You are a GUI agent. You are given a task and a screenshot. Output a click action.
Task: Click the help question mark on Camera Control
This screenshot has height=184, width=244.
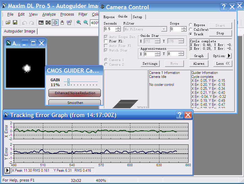pyautogui.click(x=224, y=7)
